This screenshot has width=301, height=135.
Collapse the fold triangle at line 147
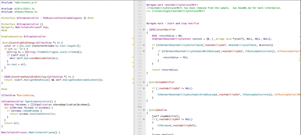144,88
